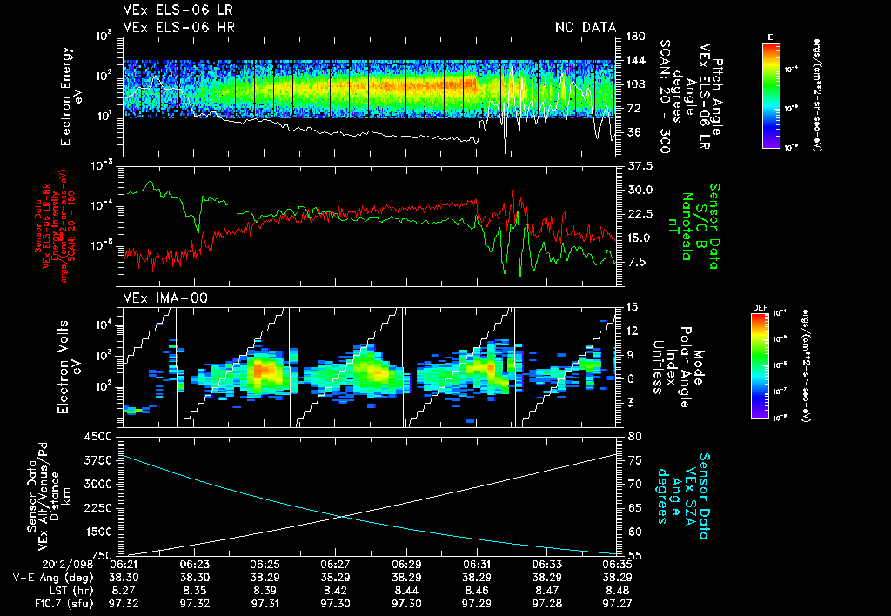Click the SZA tick value 65
The image size is (891, 616).
634,508
